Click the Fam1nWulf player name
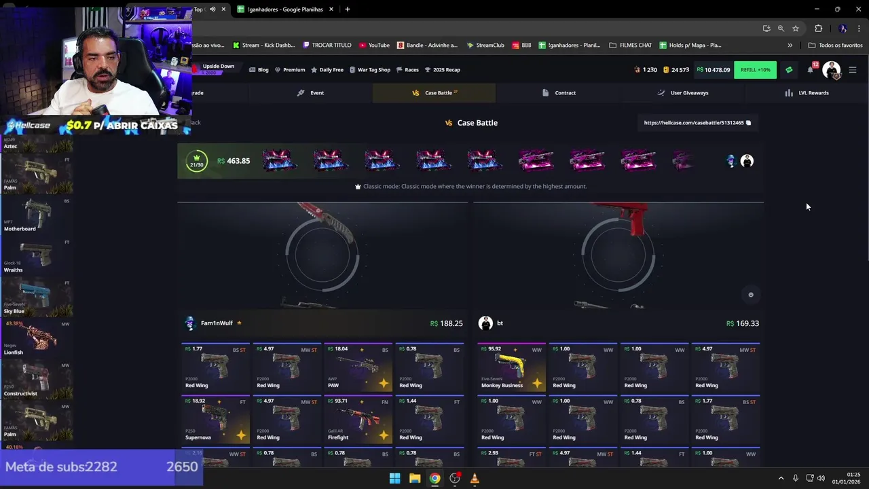The height and width of the screenshot is (489, 869). pyautogui.click(x=217, y=323)
